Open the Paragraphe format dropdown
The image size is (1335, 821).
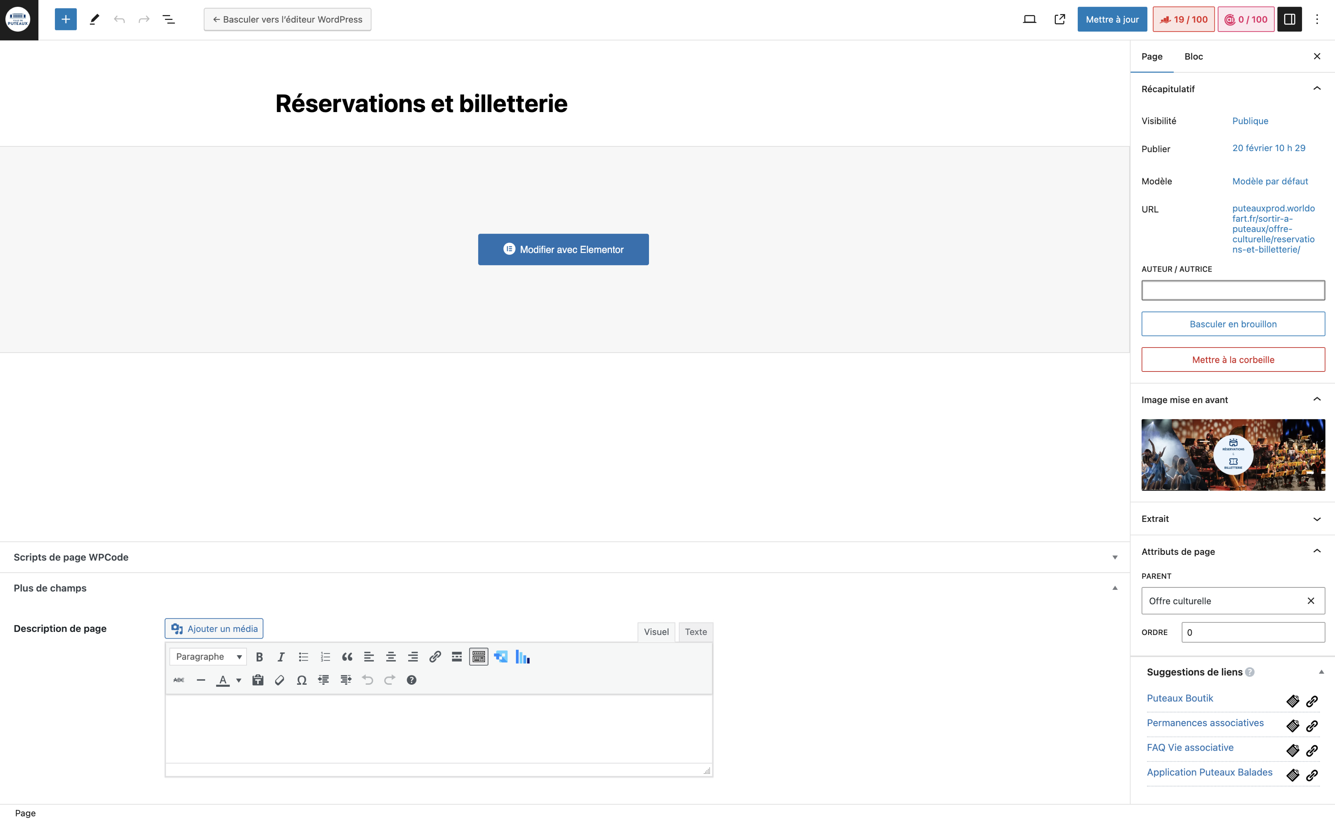208,656
